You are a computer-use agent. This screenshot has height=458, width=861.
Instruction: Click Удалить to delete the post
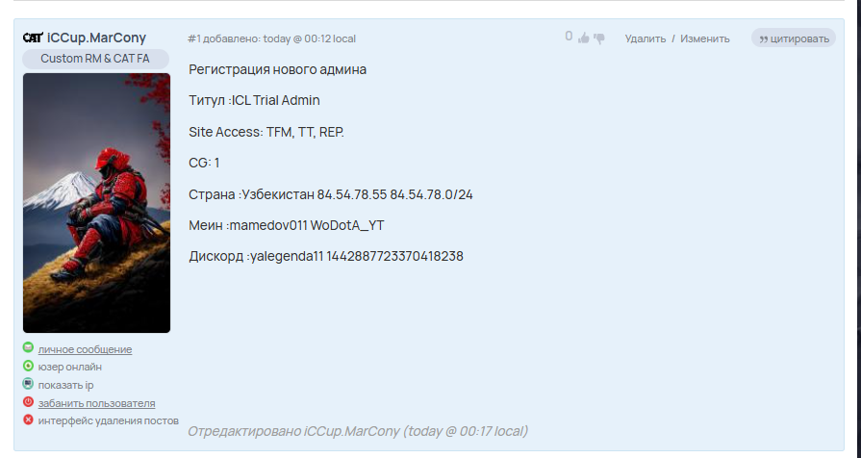646,38
